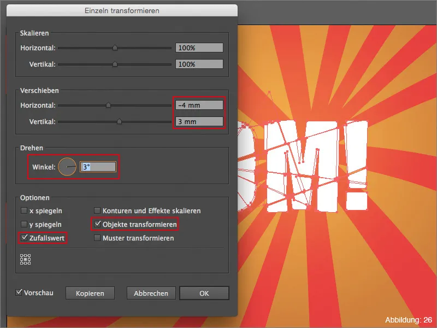
Task: Enable the x spiegeln checkbox
Action: click(24, 210)
